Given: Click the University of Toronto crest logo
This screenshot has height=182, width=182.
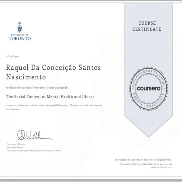Looking at the screenshot, I should (20, 27).
